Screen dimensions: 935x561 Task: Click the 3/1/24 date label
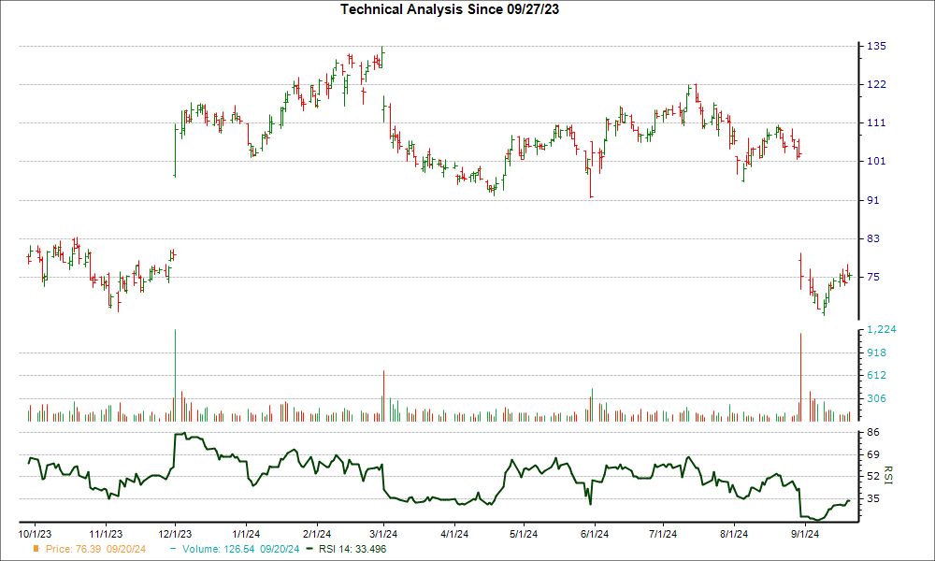coord(383,534)
